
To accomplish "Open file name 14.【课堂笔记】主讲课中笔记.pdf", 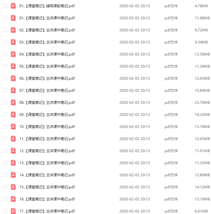I will pyautogui.click(x=47, y=175).
